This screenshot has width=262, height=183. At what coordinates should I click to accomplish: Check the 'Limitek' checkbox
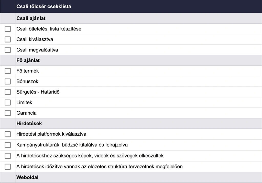(8, 102)
